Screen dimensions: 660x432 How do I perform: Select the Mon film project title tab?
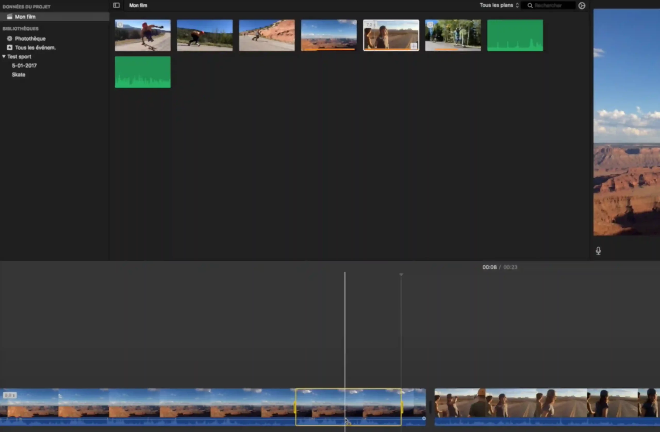(x=138, y=5)
